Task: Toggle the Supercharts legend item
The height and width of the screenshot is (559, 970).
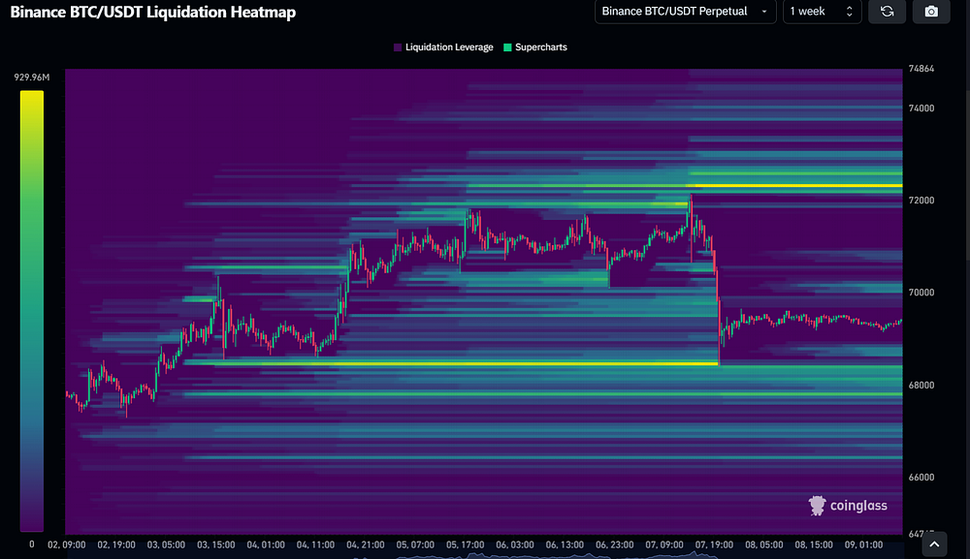Action: coord(535,47)
